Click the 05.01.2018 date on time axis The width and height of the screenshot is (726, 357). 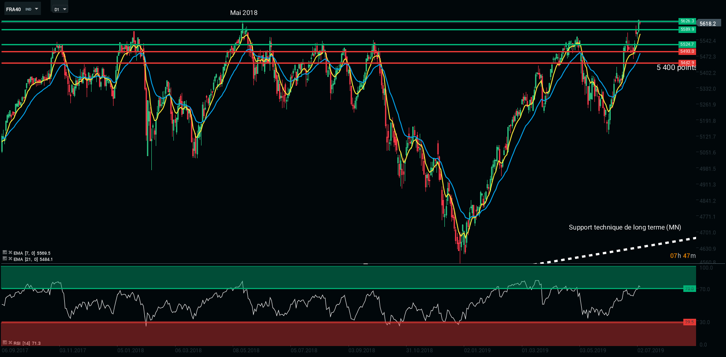pos(131,351)
